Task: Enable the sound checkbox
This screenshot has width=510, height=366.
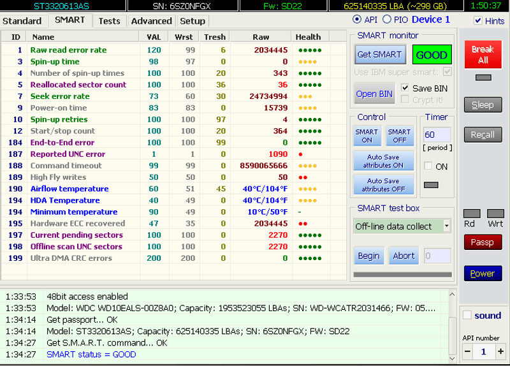Action: point(467,315)
